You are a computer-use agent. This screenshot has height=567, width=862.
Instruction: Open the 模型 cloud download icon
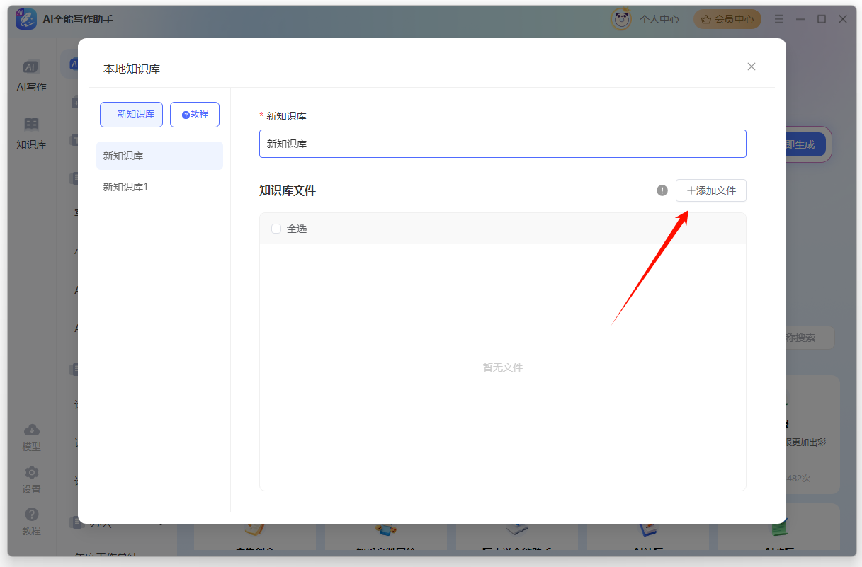click(x=31, y=430)
